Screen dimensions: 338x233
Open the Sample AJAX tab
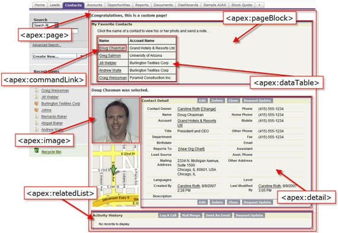(x=215, y=5)
